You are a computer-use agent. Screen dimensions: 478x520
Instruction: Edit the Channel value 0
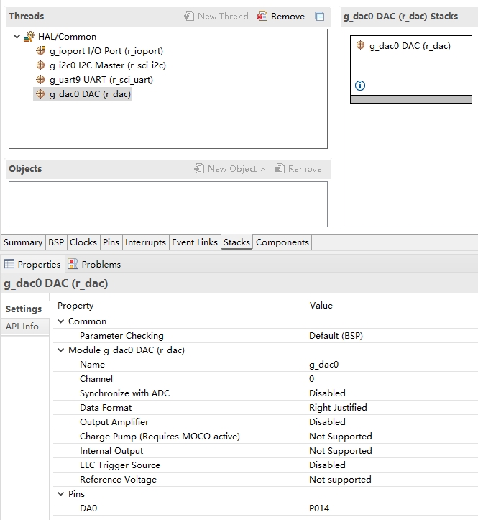click(x=392, y=379)
